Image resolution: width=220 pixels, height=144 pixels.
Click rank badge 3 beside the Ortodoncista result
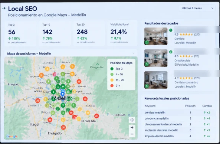point(171,52)
